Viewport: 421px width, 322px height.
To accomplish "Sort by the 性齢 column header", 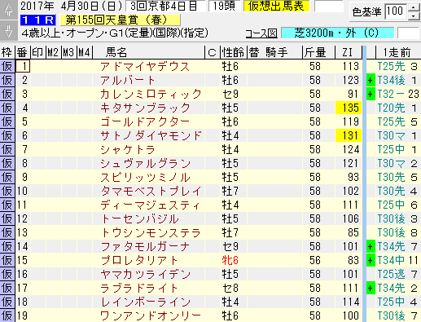I will [x=234, y=52].
